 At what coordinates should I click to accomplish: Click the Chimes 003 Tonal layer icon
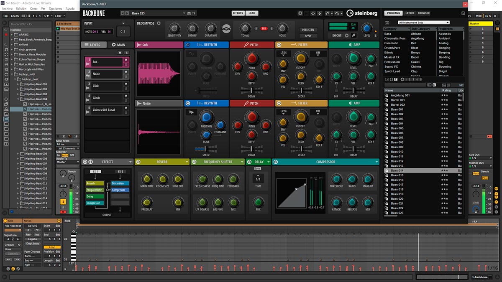tap(88, 112)
